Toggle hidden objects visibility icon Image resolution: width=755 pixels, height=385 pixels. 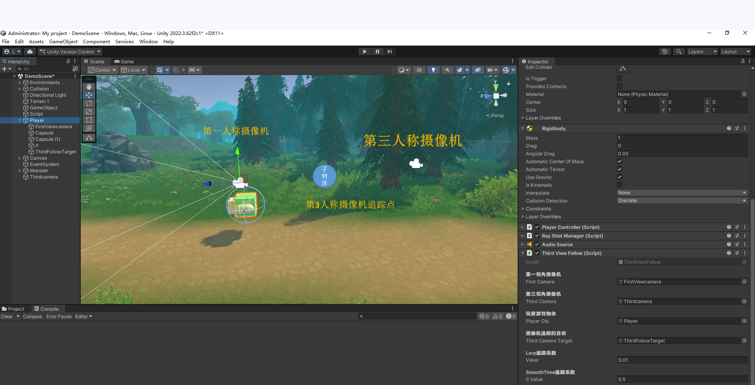click(478, 70)
